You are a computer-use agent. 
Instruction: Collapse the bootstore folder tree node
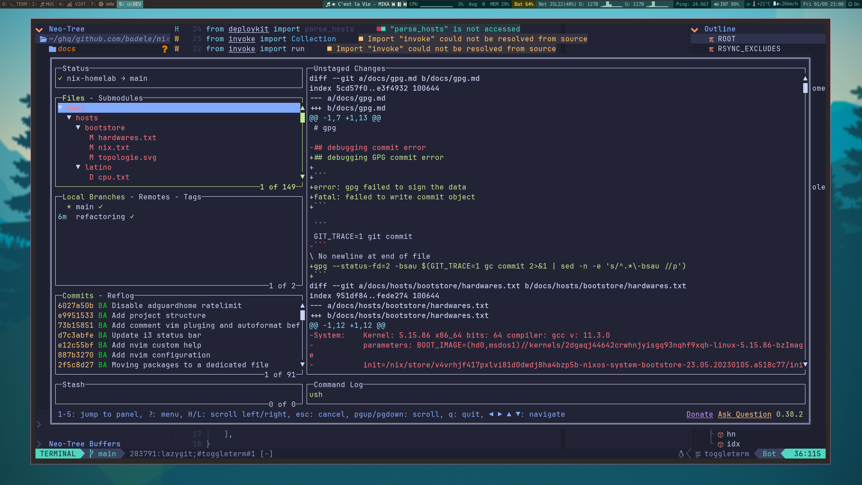tap(78, 128)
